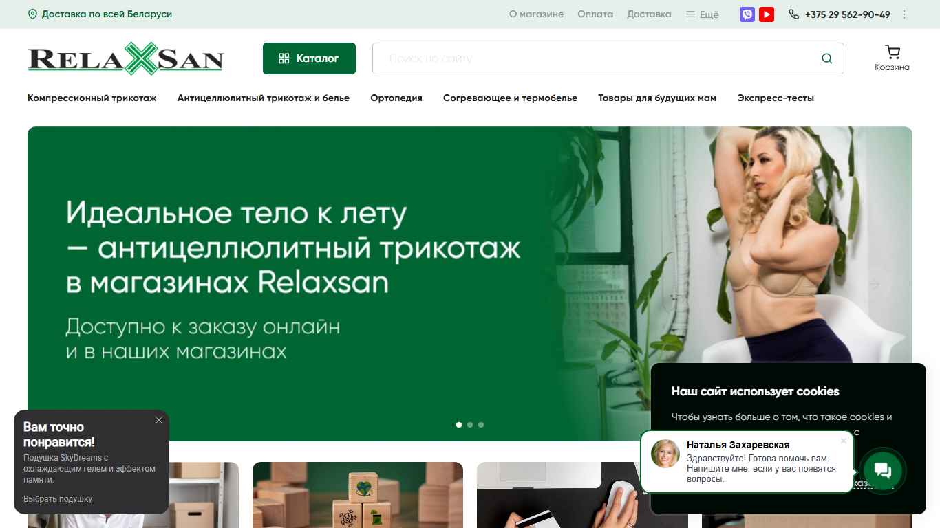
Task: Open the live chat bubble icon
Action: [x=883, y=471]
